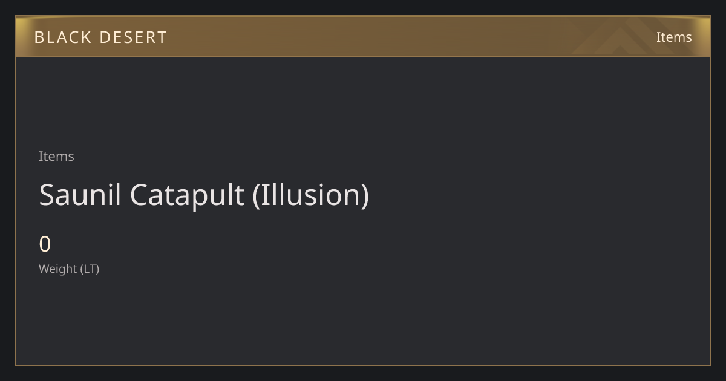Return to Items category via breadcrumb
The height and width of the screenshot is (381, 726).
56,156
